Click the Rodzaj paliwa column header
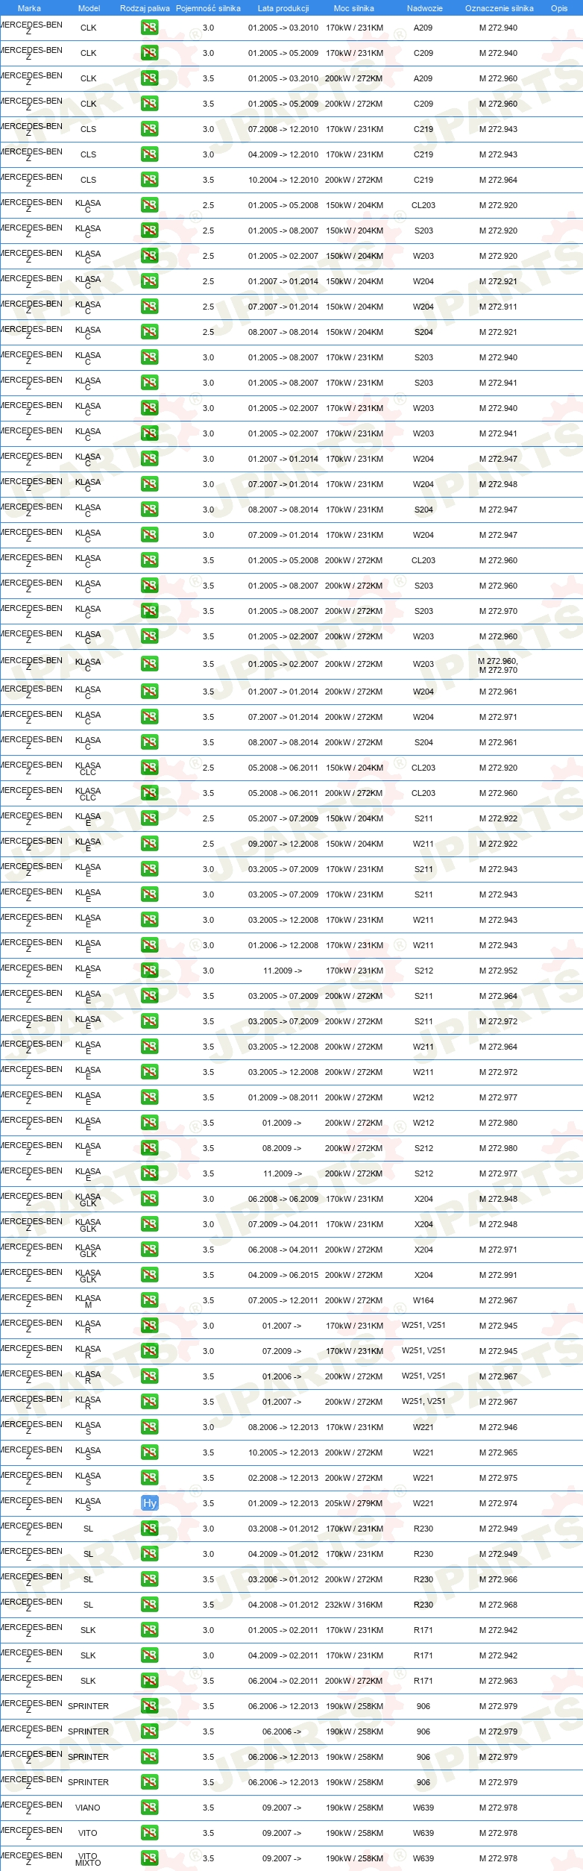 (145, 8)
